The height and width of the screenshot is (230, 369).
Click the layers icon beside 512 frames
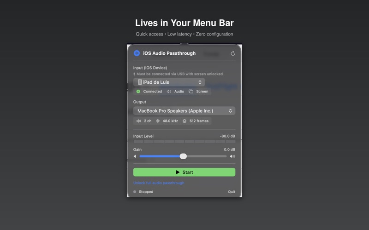pyautogui.click(x=184, y=121)
